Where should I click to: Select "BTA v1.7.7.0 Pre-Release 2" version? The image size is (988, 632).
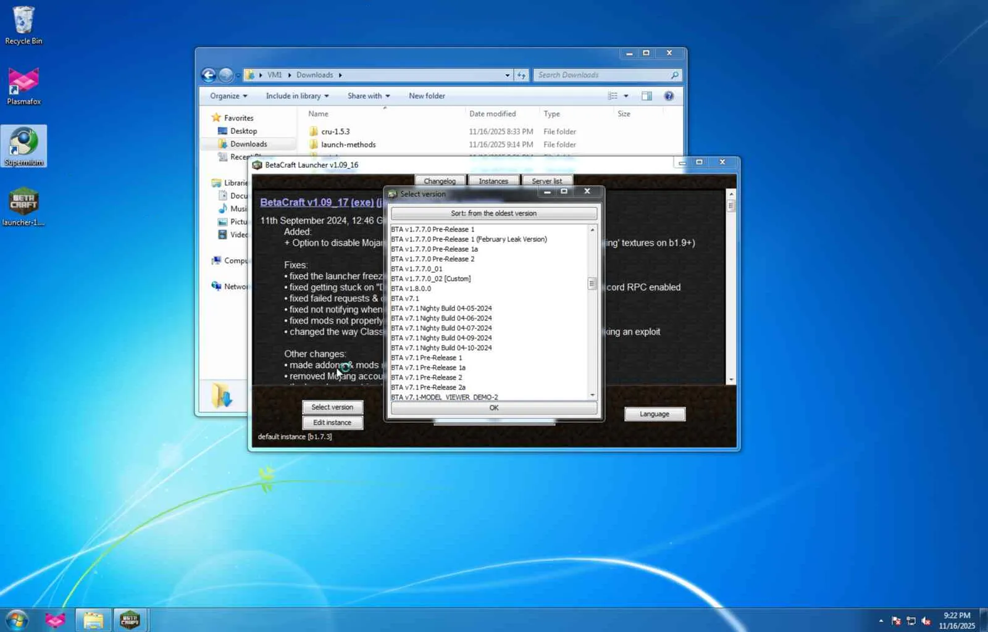[x=433, y=259]
